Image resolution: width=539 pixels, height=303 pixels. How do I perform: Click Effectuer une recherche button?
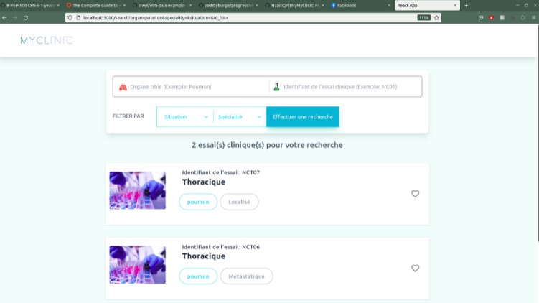302,116
